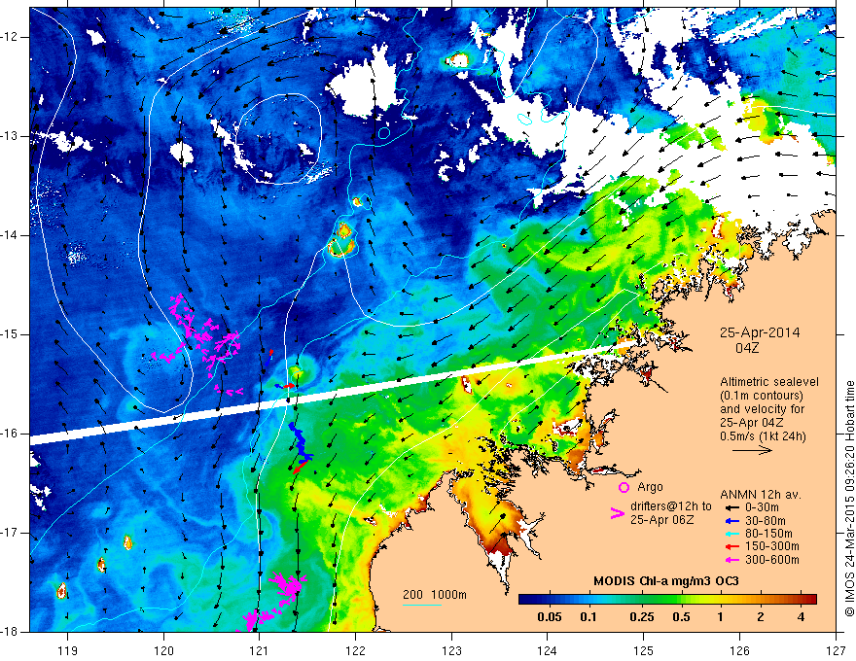856x661 pixels.
Task: Click the '30-80m' depth label
Action: pyautogui.click(x=766, y=521)
